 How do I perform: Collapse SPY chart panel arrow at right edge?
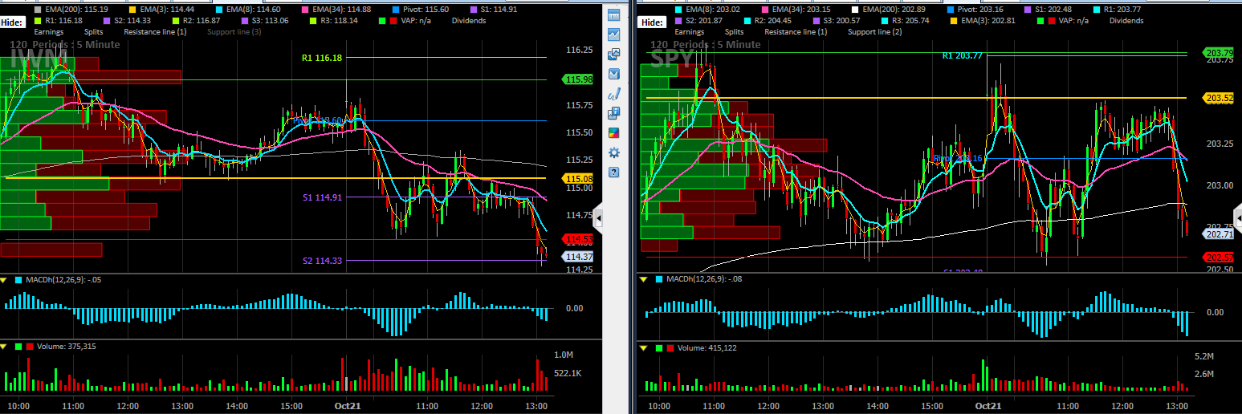[1237, 218]
